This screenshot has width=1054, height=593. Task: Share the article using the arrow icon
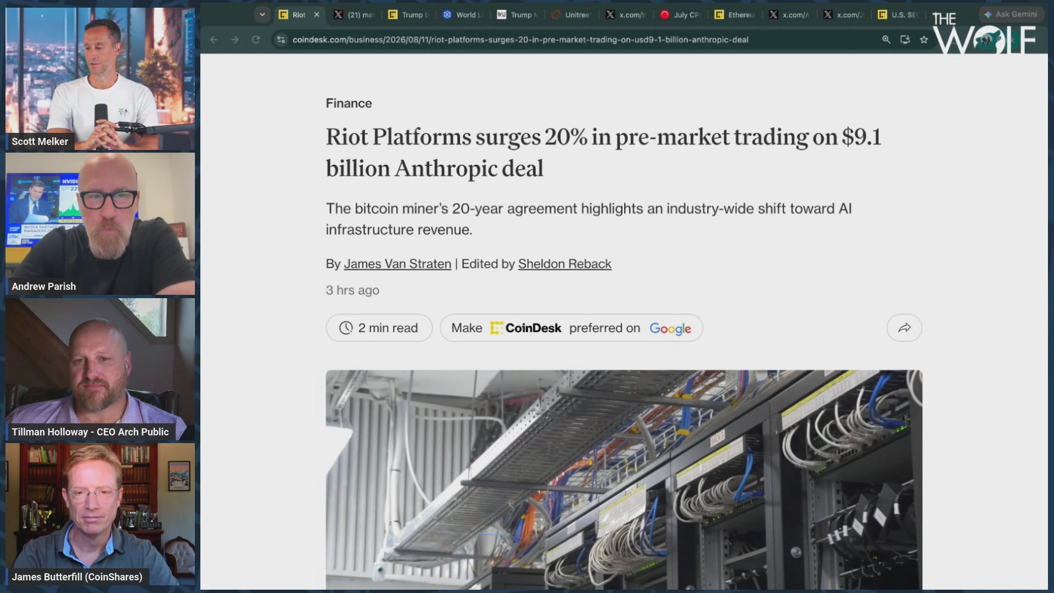click(904, 328)
